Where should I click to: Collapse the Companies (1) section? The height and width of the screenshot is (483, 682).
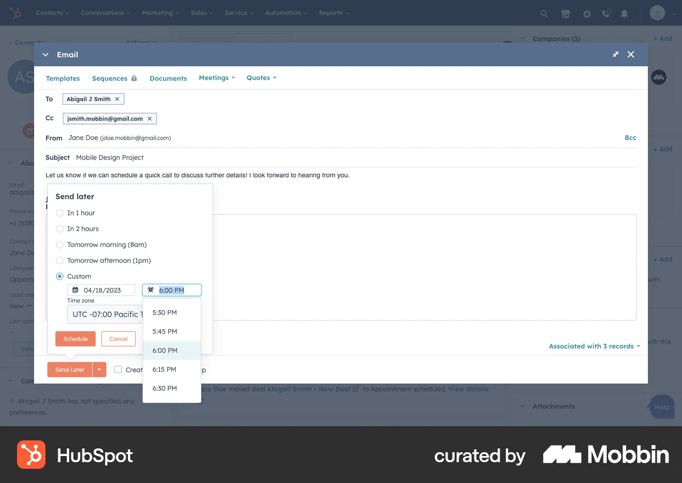(x=522, y=38)
